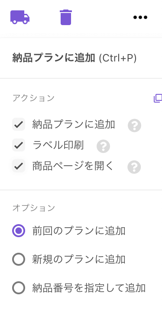Click the purple trash can icon
162x309 pixels.
(x=66, y=17)
